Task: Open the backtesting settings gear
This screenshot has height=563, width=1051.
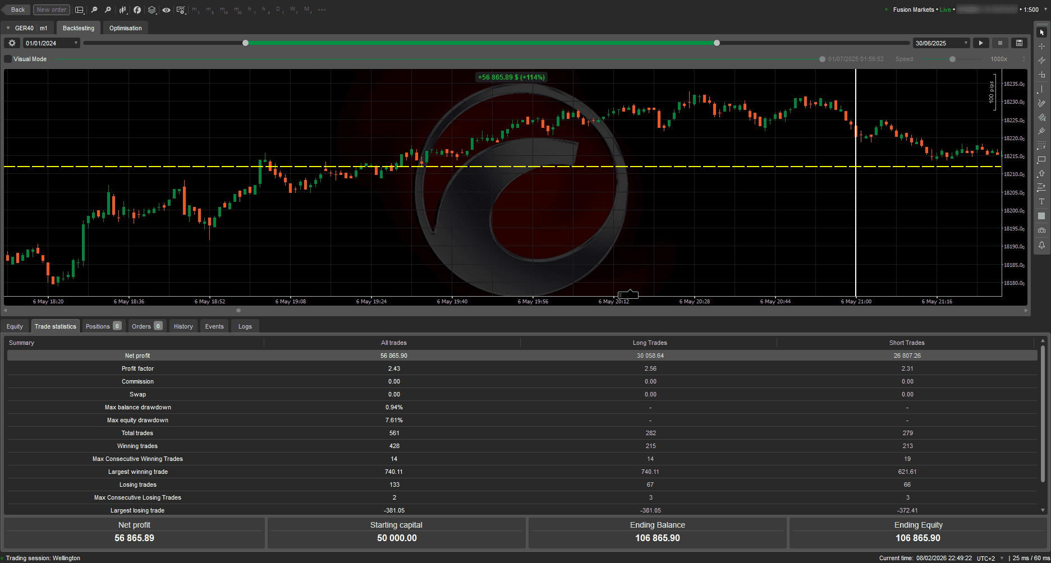Action: pos(11,43)
